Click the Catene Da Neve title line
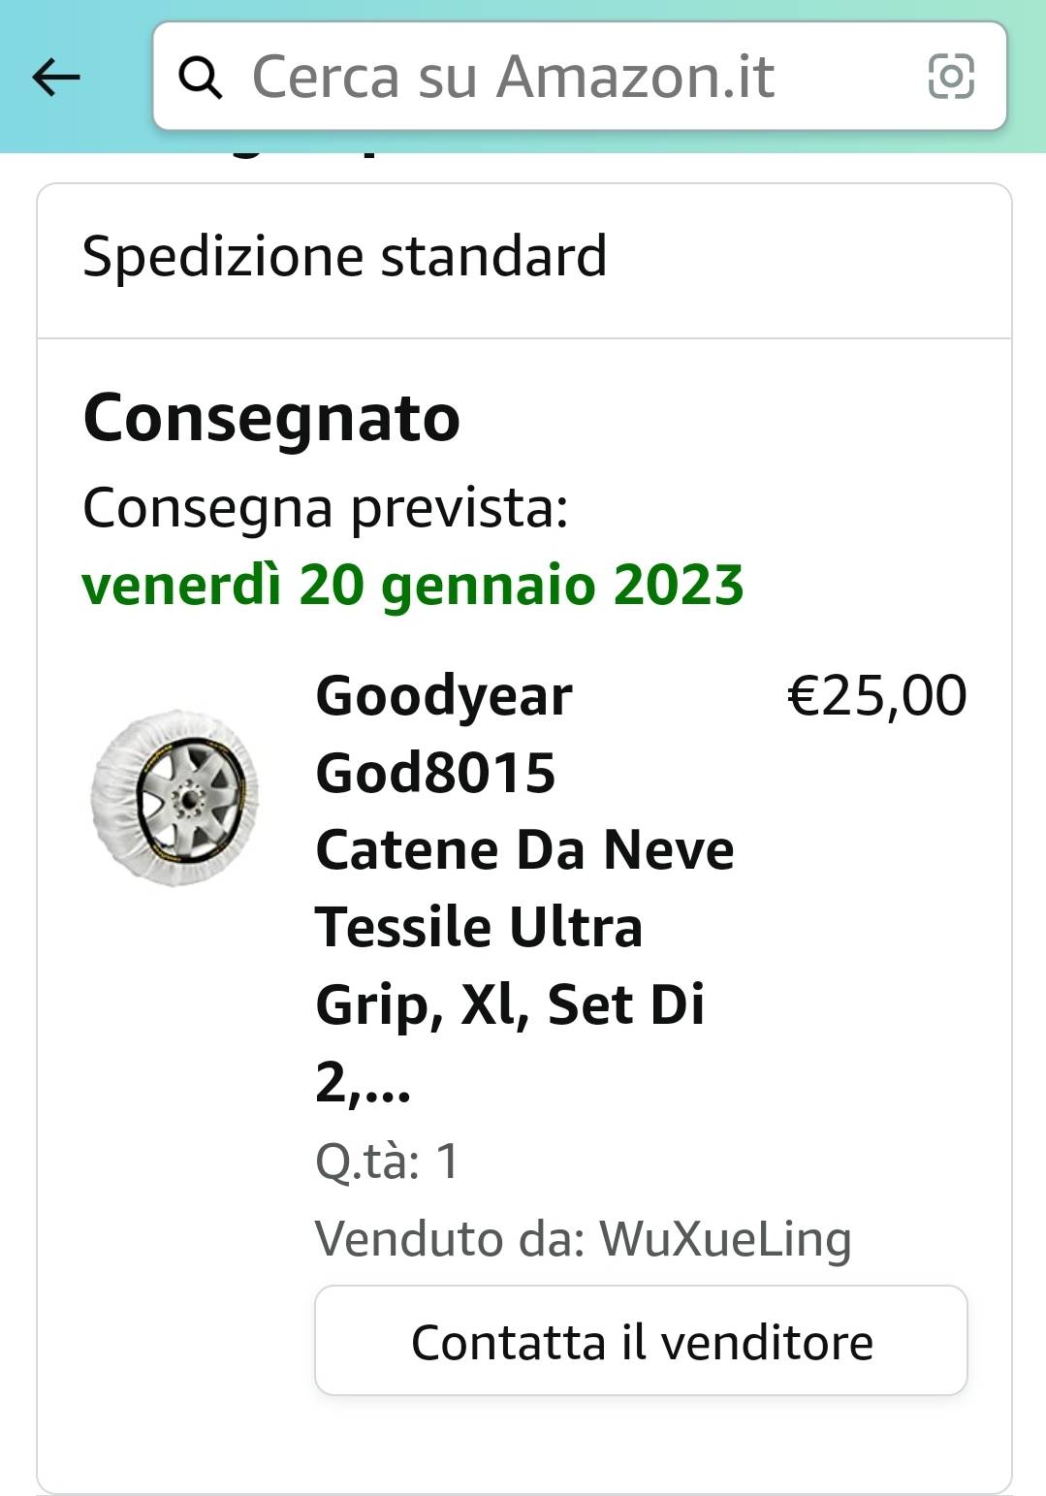 [x=524, y=849]
